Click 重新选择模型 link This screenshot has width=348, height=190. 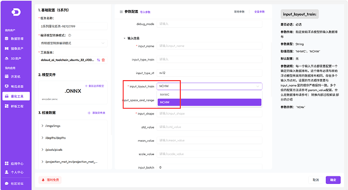tap(94, 86)
